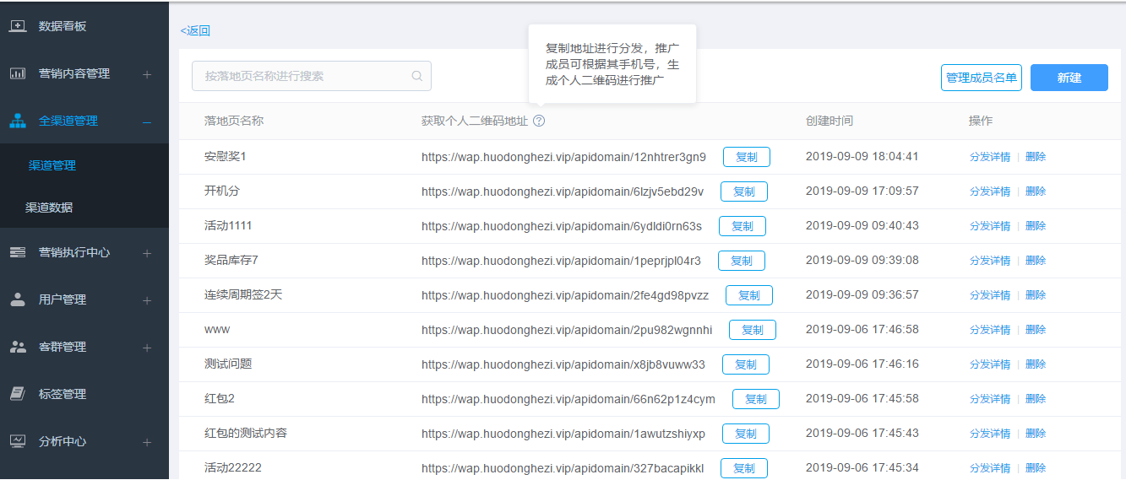Open 分发详情 for 测试问题
The width and height of the screenshot is (1126, 480).
tap(990, 364)
